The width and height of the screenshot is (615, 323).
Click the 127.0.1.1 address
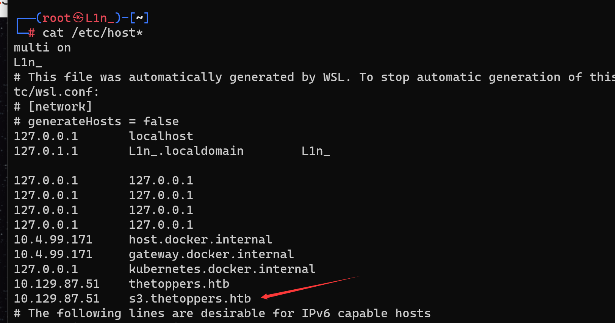point(46,151)
